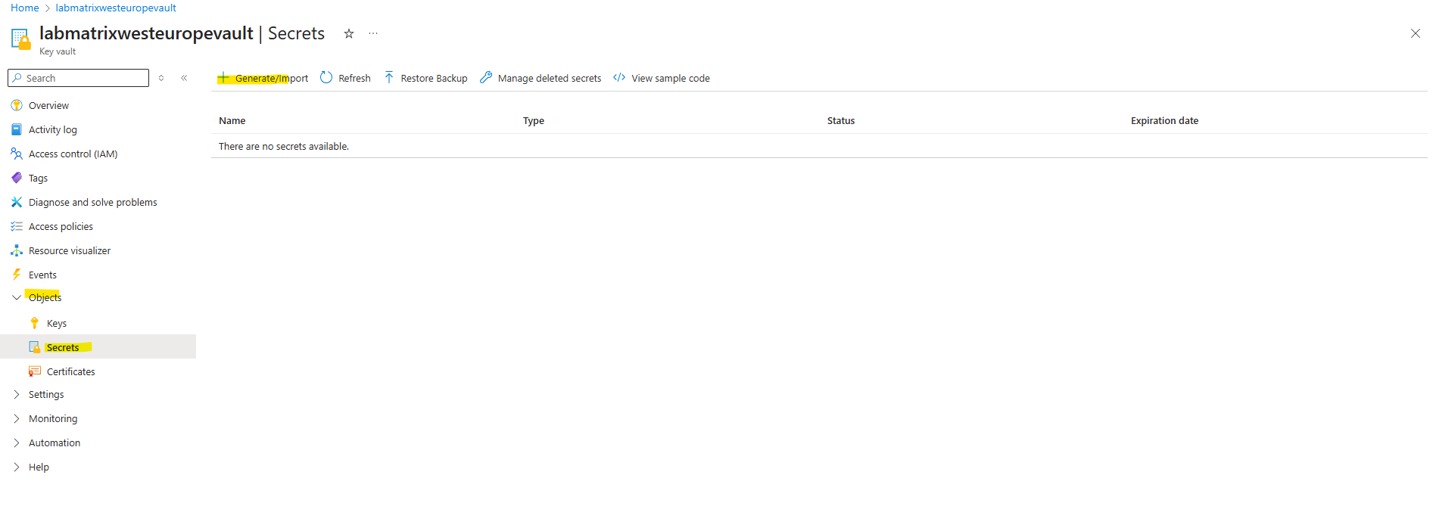
Task: Click the sidebar expand/collapse all arrows icon
Action: [x=161, y=78]
